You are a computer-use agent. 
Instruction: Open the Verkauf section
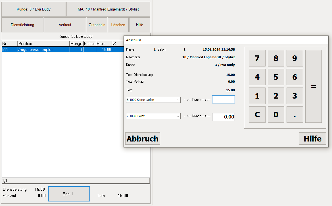pyautogui.click(x=65, y=25)
